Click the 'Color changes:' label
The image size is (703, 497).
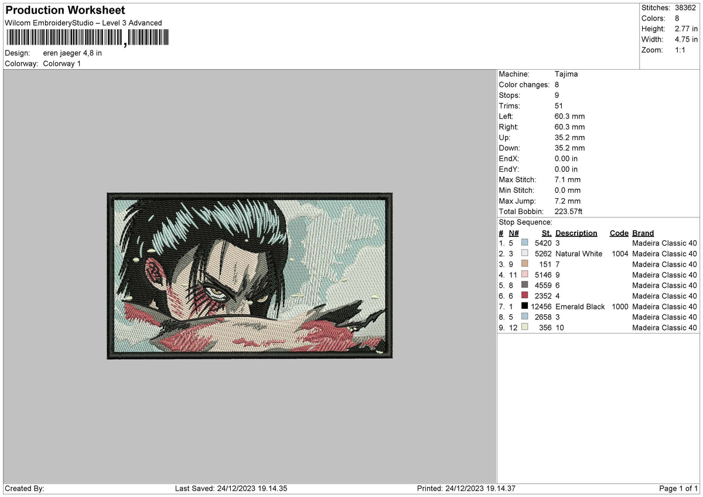(523, 84)
